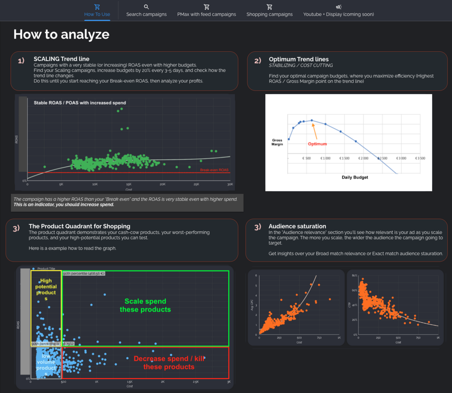
Task: Click the low volume products label
Action: (x=46, y=365)
